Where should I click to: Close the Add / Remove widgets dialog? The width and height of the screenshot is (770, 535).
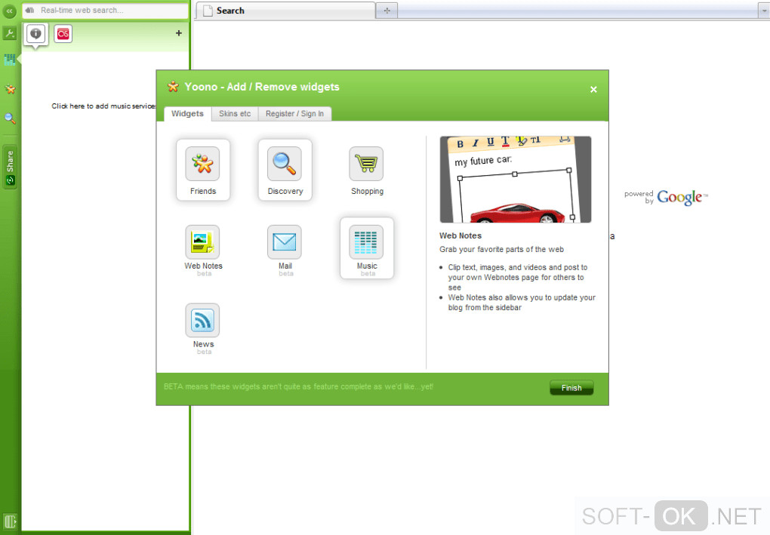(x=593, y=89)
